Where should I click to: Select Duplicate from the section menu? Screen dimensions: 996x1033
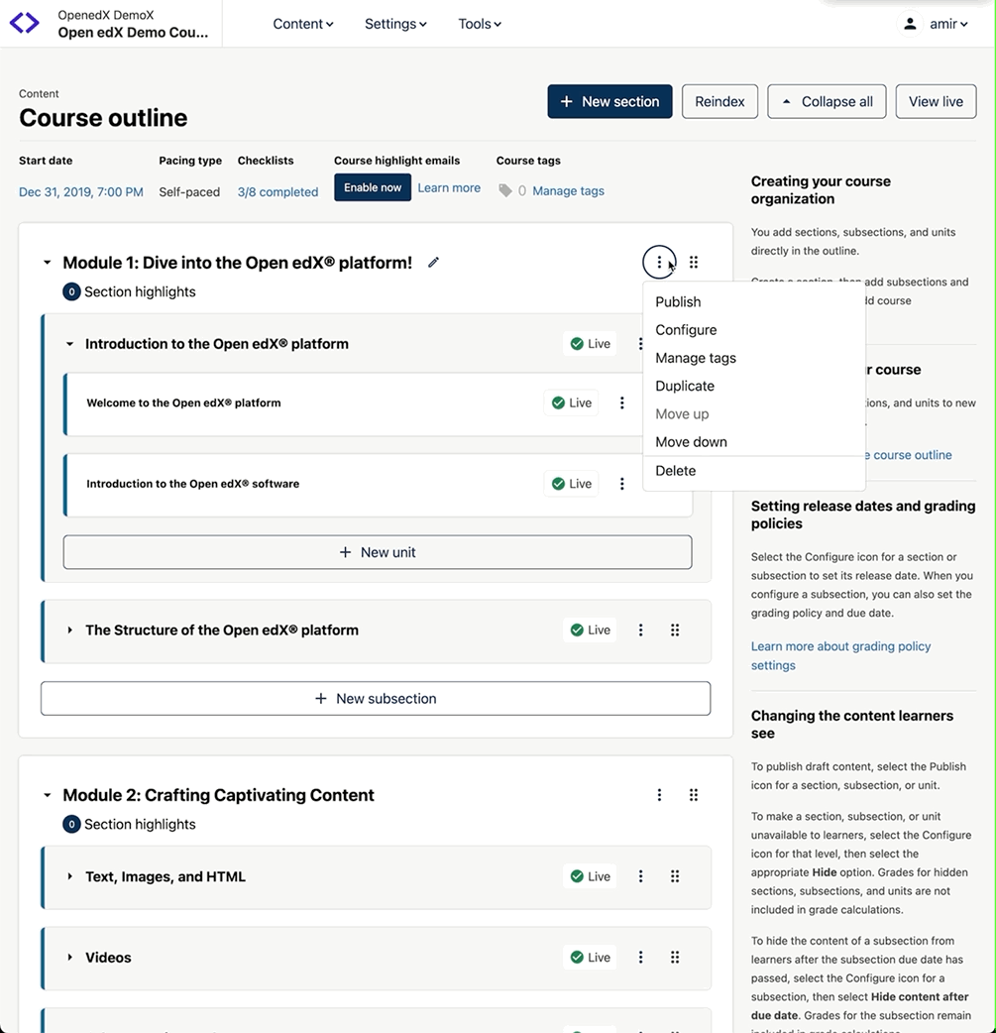(x=685, y=387)
